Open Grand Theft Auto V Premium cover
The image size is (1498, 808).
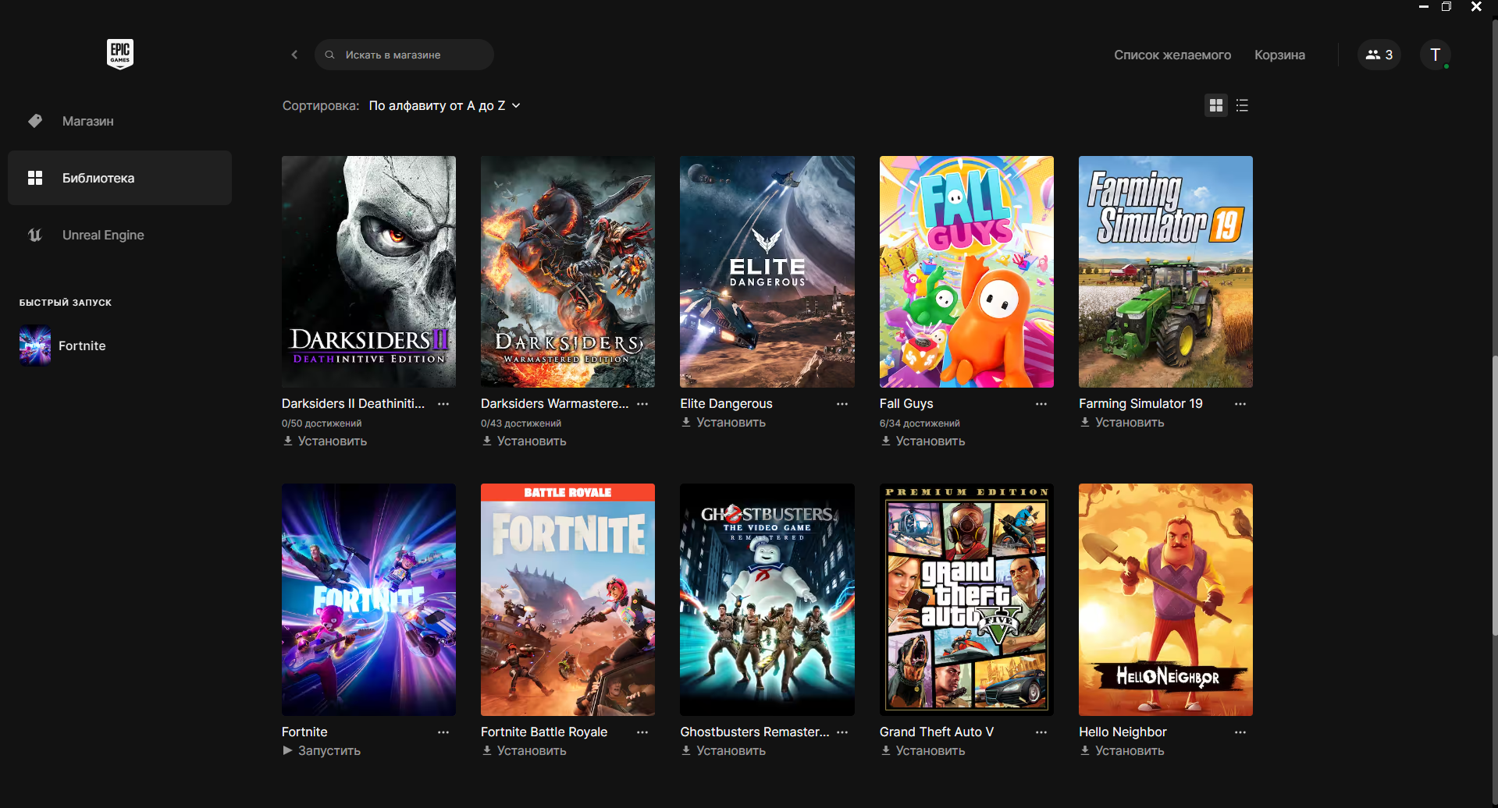pyautogui.click(x=966, y=600)
